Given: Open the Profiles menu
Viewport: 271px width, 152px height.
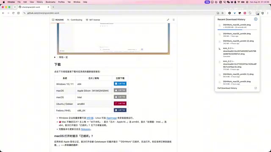Looking at the screenshot, I should [x=61, y=2].
